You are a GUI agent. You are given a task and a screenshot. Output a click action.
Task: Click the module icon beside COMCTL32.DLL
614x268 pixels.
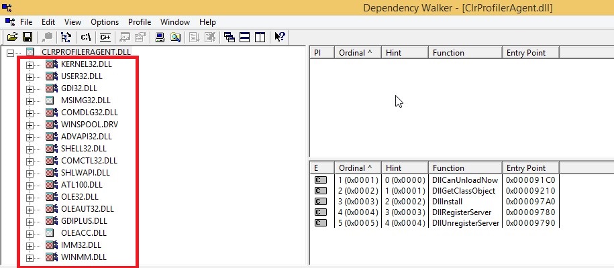click(x=51, y=160)
